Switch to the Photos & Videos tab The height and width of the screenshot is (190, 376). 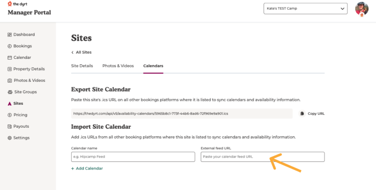point(118,66)
